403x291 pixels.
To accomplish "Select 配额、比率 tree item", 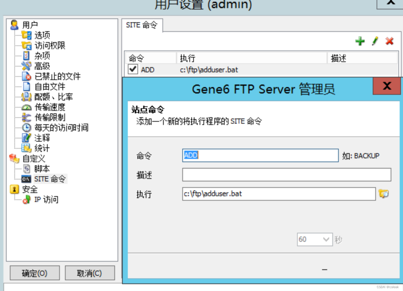I will pos(54,97).
